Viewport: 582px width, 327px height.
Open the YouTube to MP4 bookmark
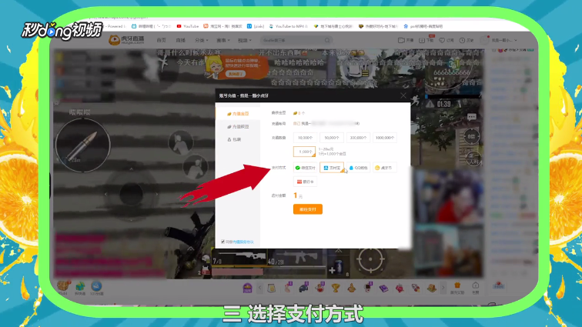tap(289, 26)
